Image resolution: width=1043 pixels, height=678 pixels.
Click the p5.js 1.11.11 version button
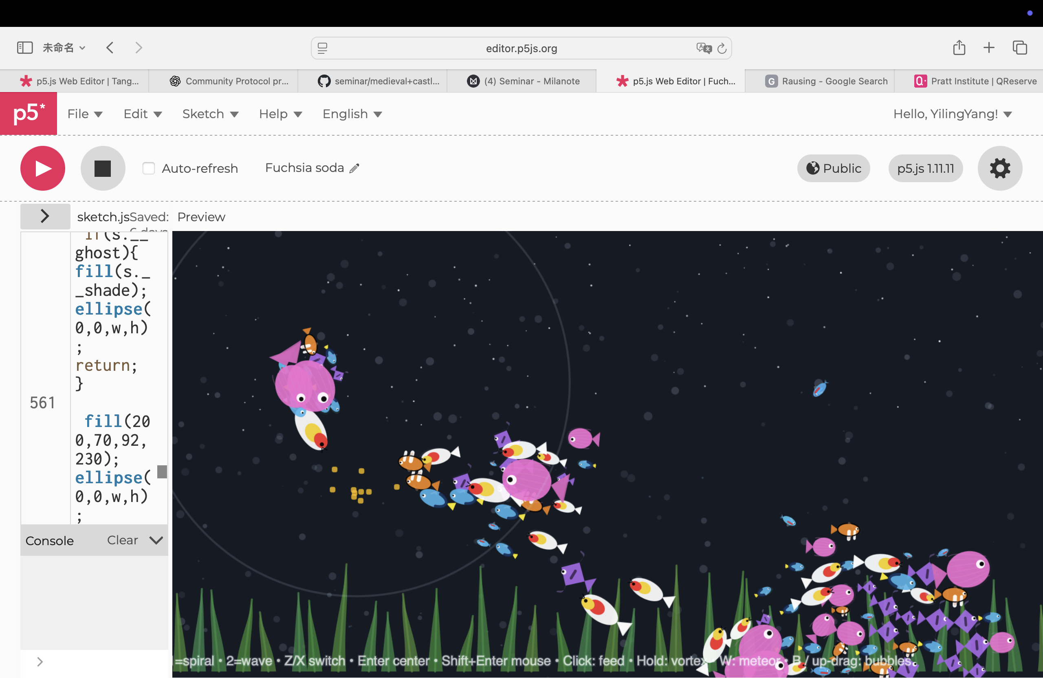click(925, 168)
